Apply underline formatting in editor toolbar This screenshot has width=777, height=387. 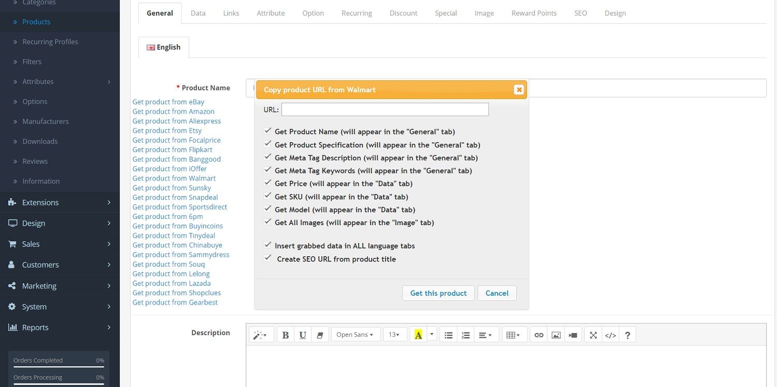tap(303, 335)
